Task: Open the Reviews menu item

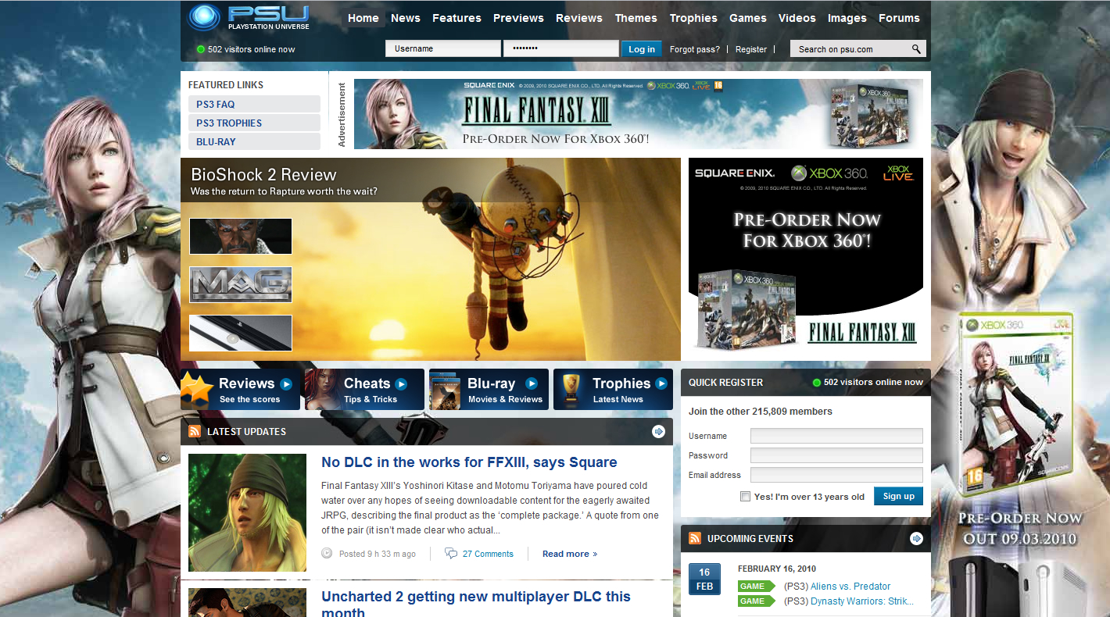Action: point(579,18)
